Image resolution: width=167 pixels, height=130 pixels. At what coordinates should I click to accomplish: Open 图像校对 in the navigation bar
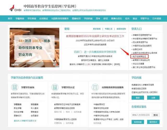click(76, 19)
